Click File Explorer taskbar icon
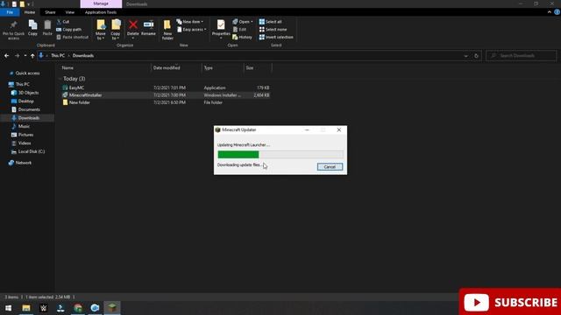The image size is (561, 315). (26, 308)
